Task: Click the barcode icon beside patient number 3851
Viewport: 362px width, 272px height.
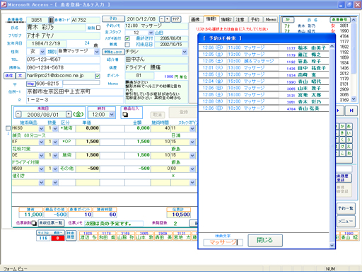Action: 51,20
